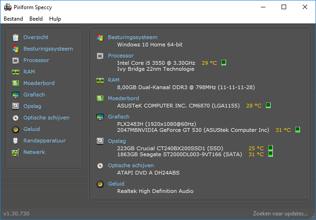This screenshot has width=316, height=220.
Task: Click the Moederbord board icon in sidebar
Action: point(16,84)
